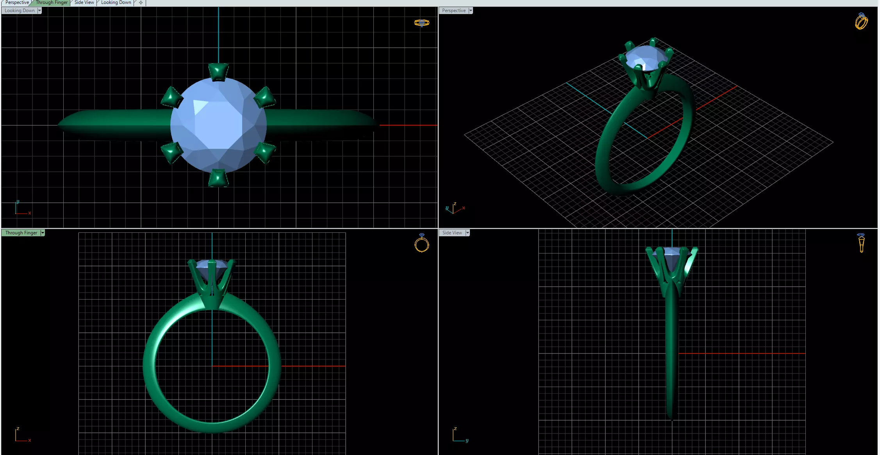Switch to the Looking Down tab
This screenshot has width=880, height=455.
click(x=116, y=2)
